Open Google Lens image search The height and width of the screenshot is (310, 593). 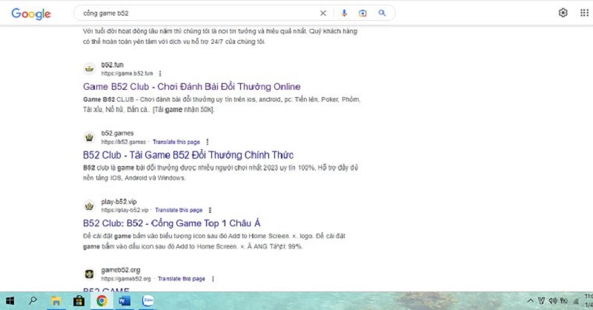click(x=362, y=13)
